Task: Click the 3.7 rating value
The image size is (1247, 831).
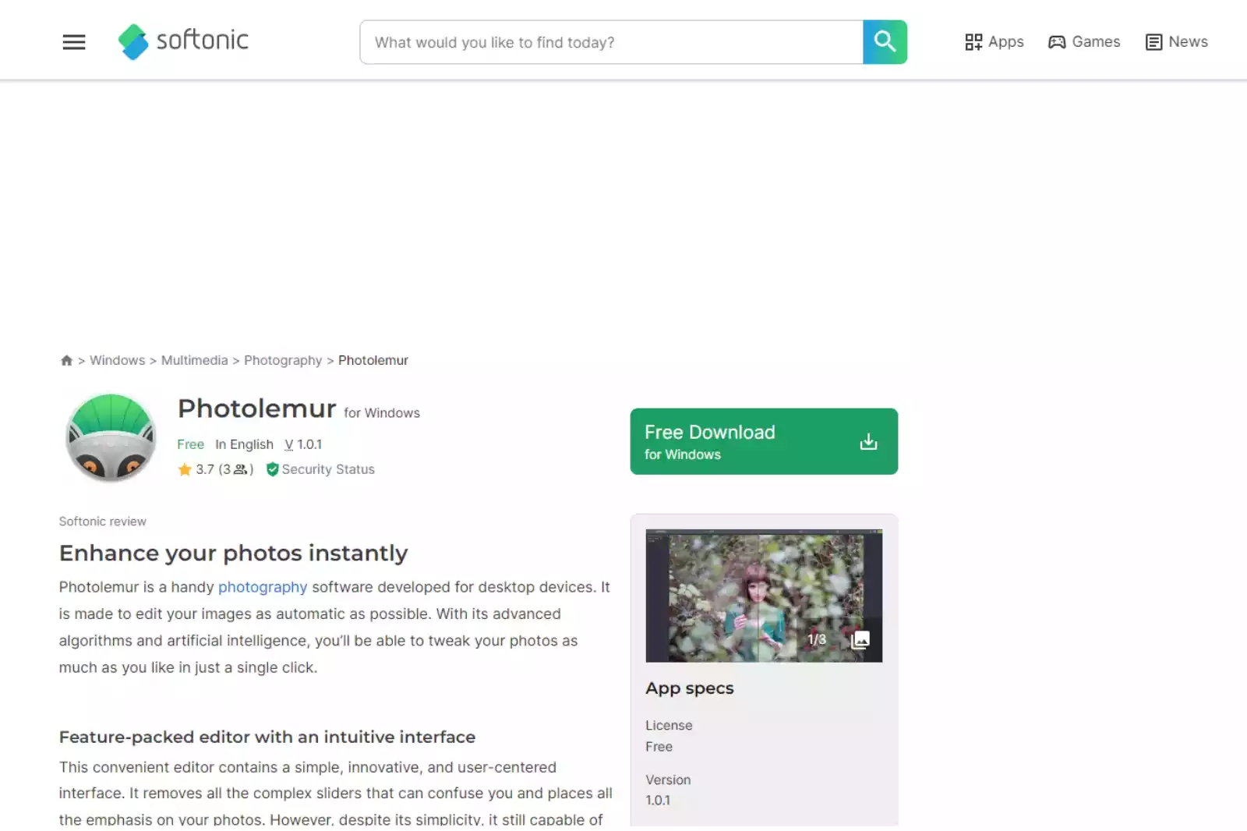Action: 205,469
